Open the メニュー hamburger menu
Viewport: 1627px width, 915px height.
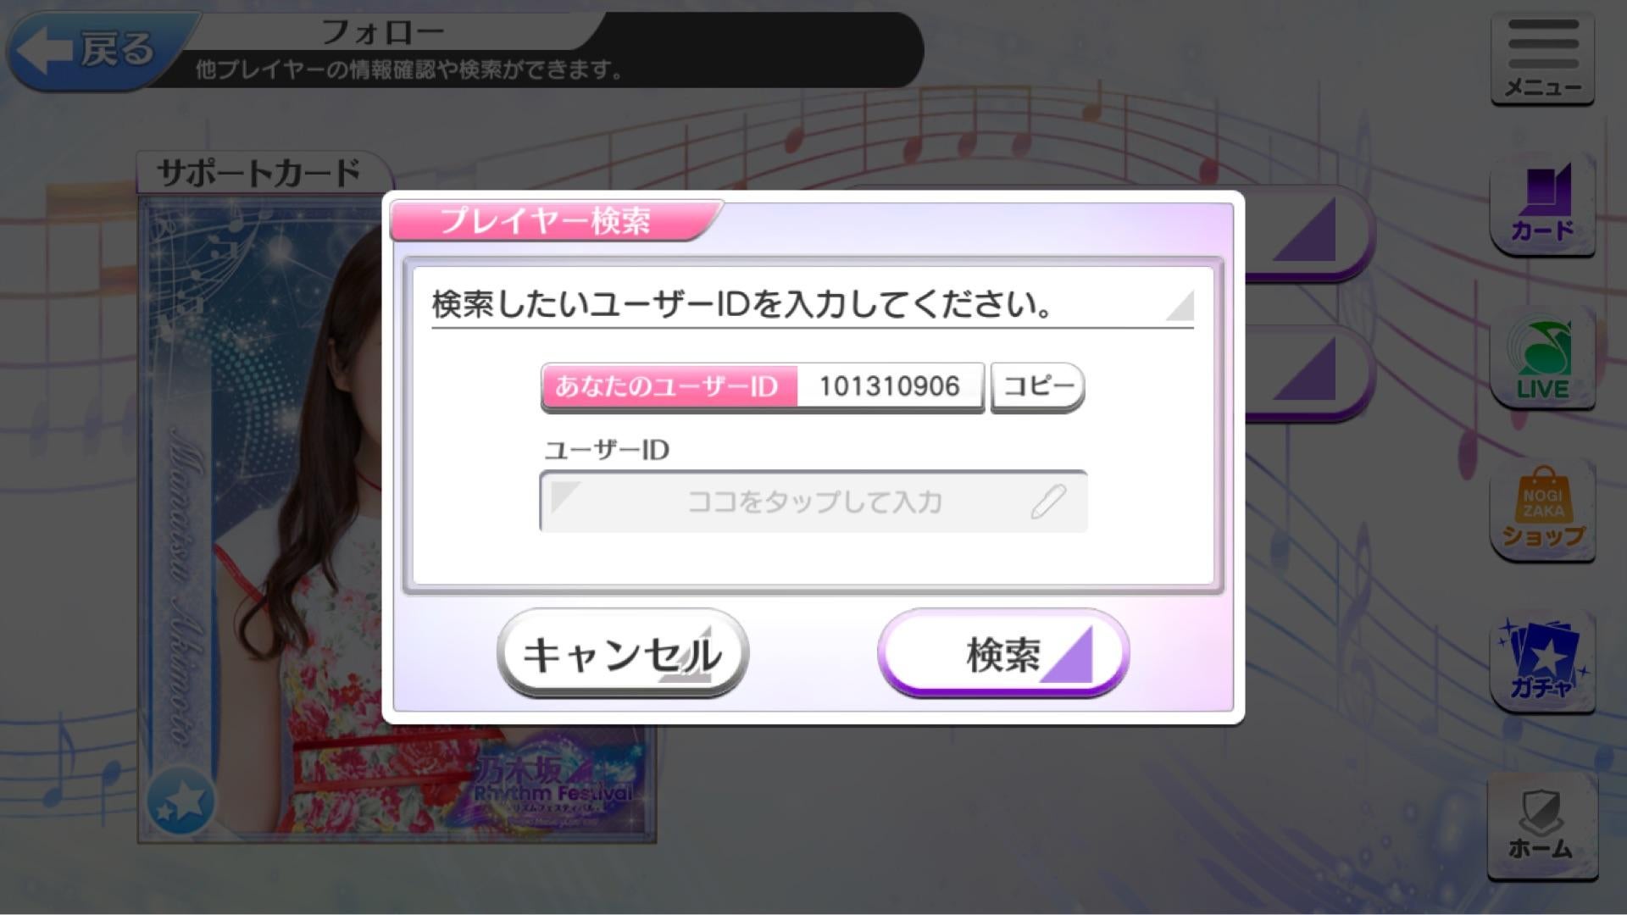pyautogui.click(x=1542, y=59)
